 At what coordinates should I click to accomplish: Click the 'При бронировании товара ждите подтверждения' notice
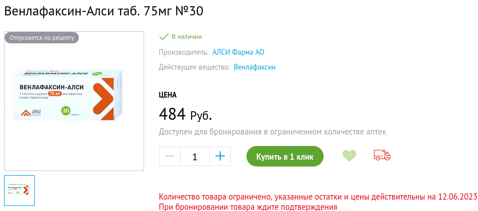coord(248,207)
